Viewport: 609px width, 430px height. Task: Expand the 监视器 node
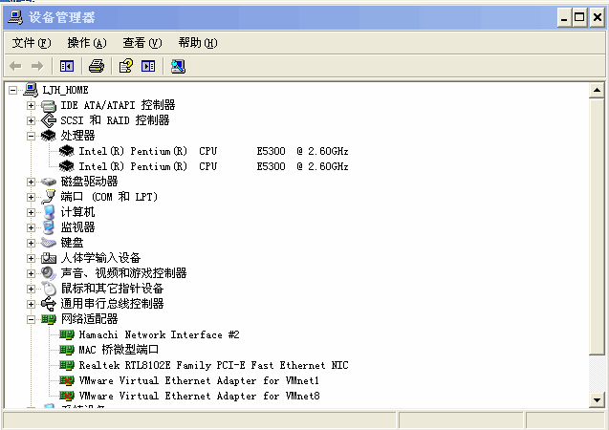point(31,227)
